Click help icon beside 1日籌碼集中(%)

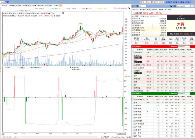click(x=153, y=28)
